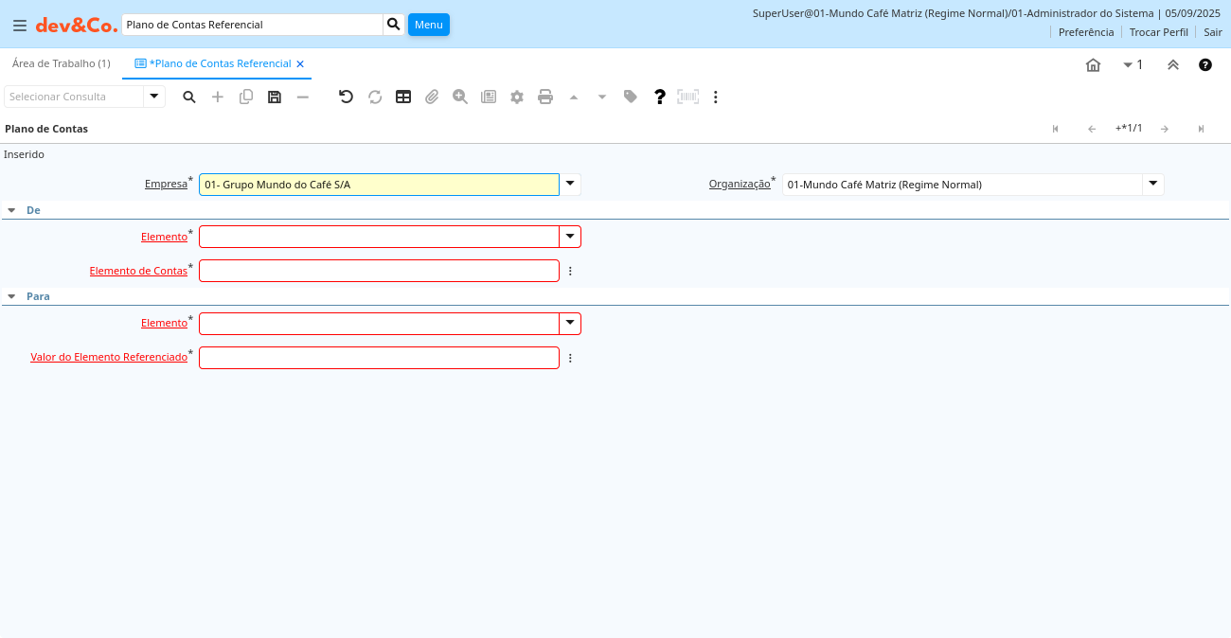The image size is (1231, 638).
Task: Click the Save record toolbar icon
Action: pos(275,97)
